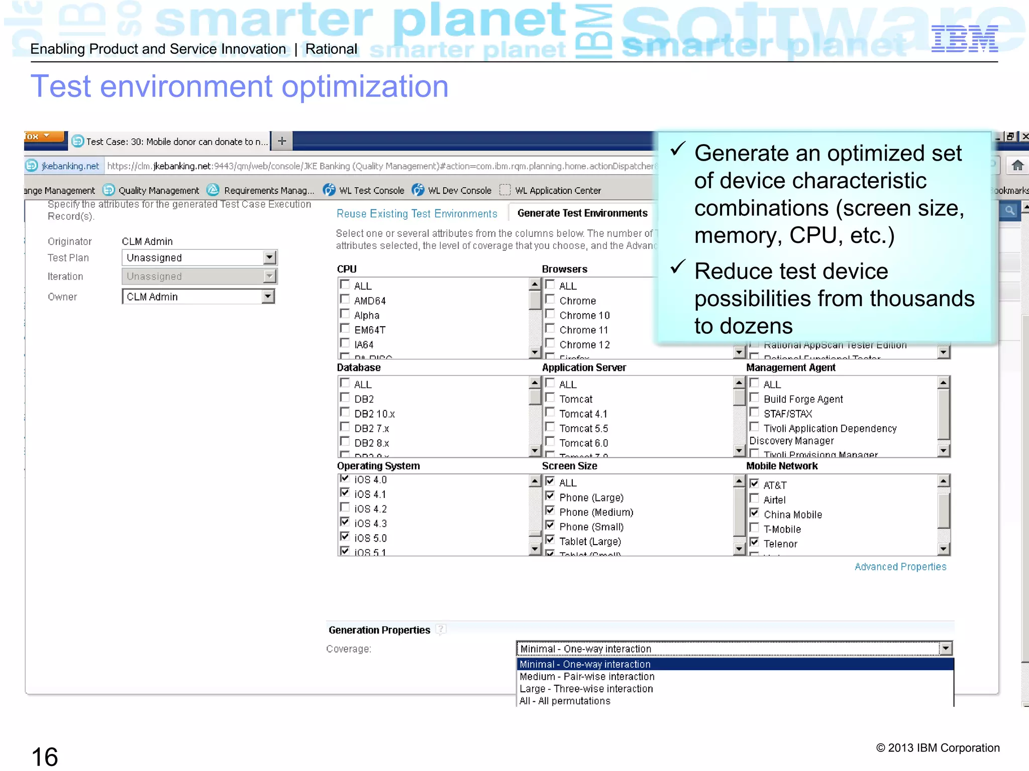Click the Operating System scroll-down arrow
The width and height of the screenshot is (1029, 771).
535,549
